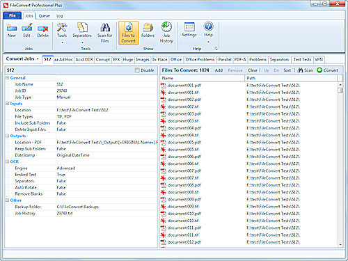Click Sort in the files toolbar
Image resolution: width=348 pixels, height=261 pixels.
pyautogui.click(x=287, y=70)
